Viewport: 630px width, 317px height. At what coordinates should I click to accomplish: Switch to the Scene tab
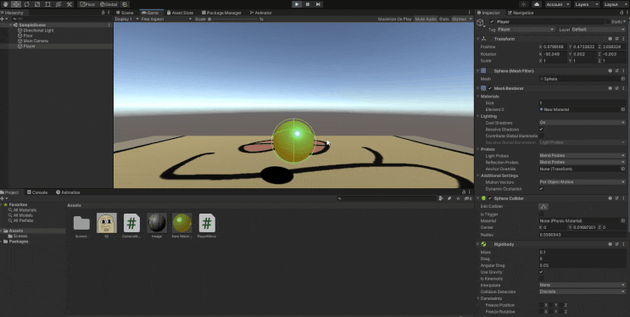pyautogui.click(x=125, y=13)
